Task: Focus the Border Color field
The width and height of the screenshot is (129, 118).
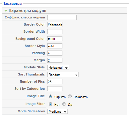Action: (55, 25)
